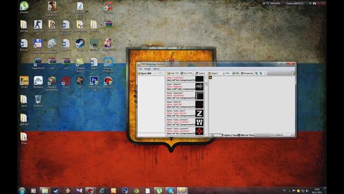
Task: Click the recorder camera icon at top right
Action: point(314,3)
